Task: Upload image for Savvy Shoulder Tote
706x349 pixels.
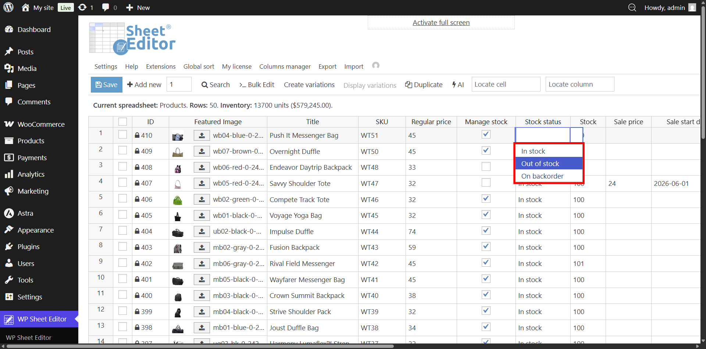Action: pos(202,183)
